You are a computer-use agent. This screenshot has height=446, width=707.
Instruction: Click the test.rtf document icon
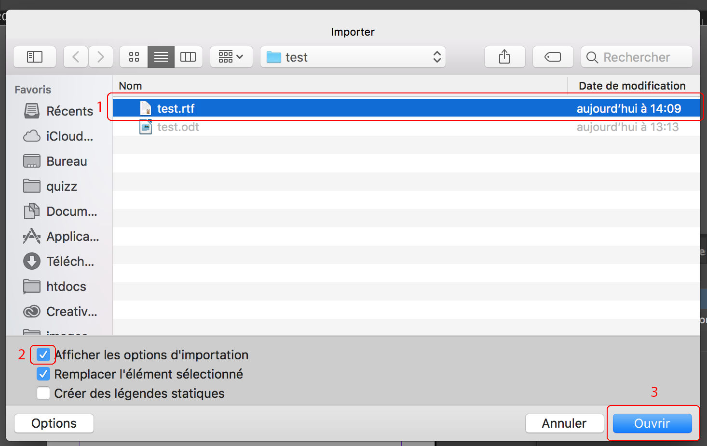146,108
